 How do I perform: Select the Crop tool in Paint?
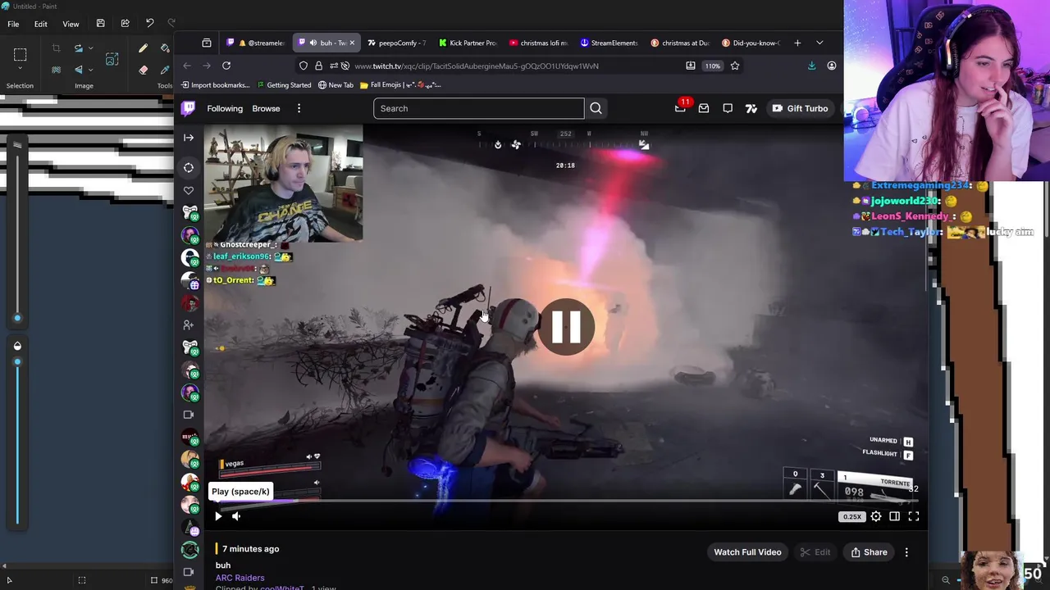coord(56,49)
